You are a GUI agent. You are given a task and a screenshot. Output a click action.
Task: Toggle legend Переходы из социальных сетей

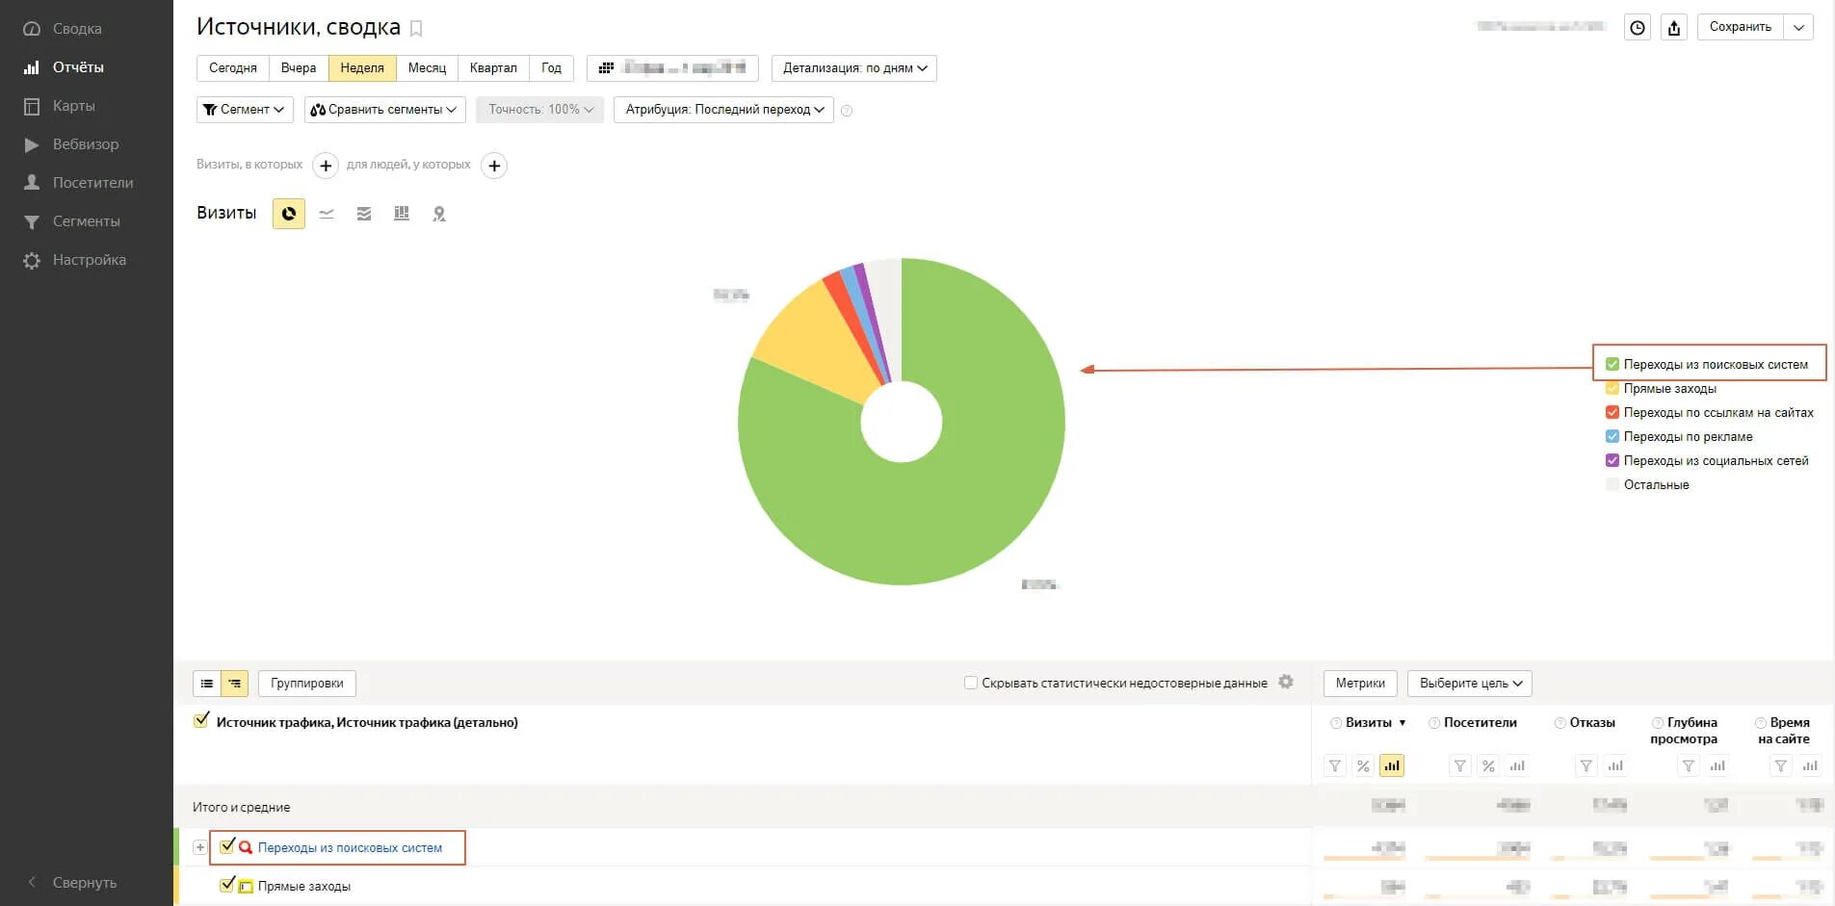point(1612,460)
